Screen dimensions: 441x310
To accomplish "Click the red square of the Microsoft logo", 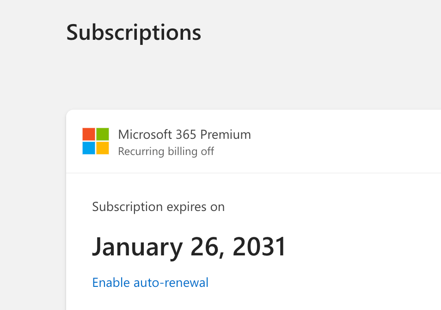I will click(89, 134).
